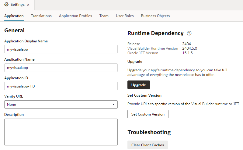Edit the Application ID field
The height and width of the screenshot is (150, 243).
click(x=61, y=86)
